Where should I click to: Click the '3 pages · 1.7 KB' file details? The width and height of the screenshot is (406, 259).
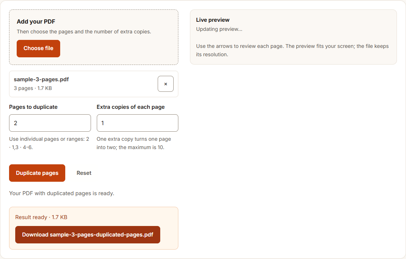tap(33, 88)
